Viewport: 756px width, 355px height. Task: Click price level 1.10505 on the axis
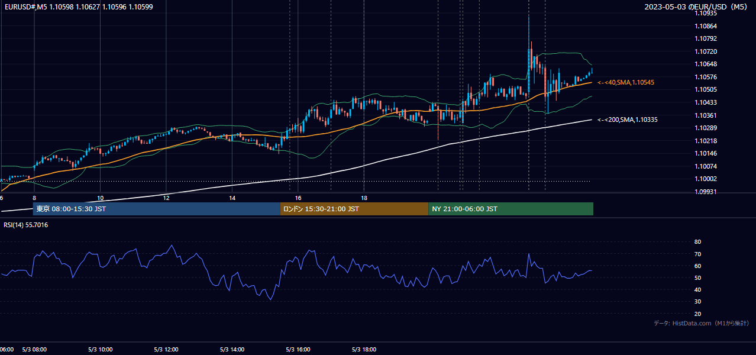coord(706,89)
